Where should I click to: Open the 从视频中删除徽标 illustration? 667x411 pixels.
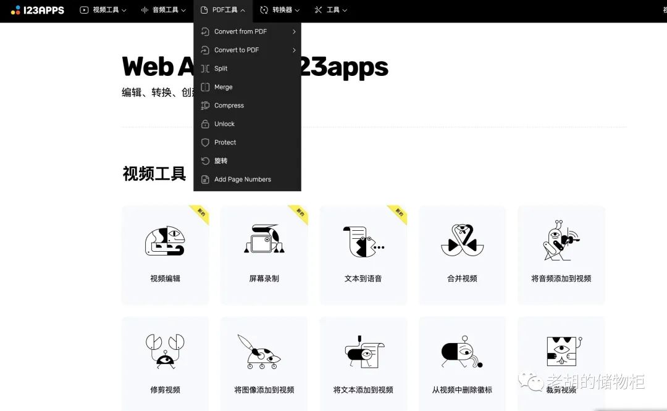tap(462, 352)
